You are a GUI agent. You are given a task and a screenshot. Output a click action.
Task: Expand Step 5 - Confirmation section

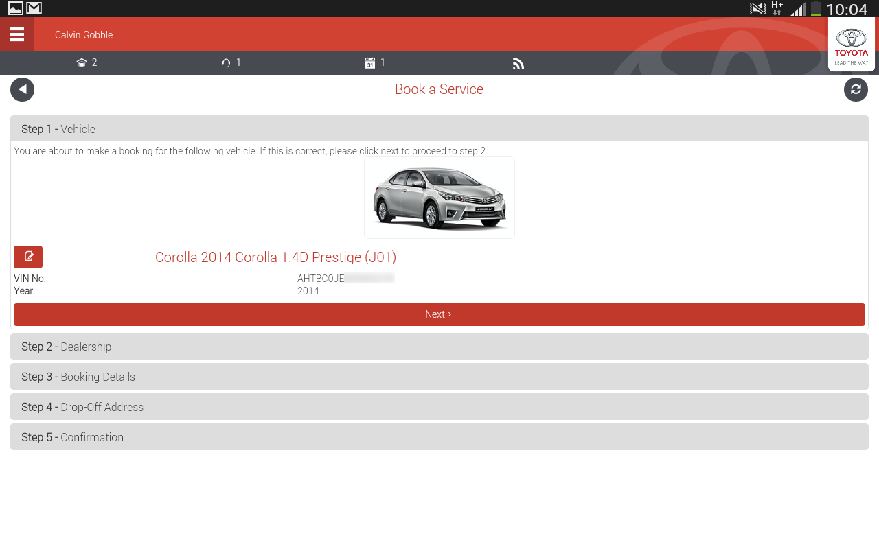[x=439, y=437]
